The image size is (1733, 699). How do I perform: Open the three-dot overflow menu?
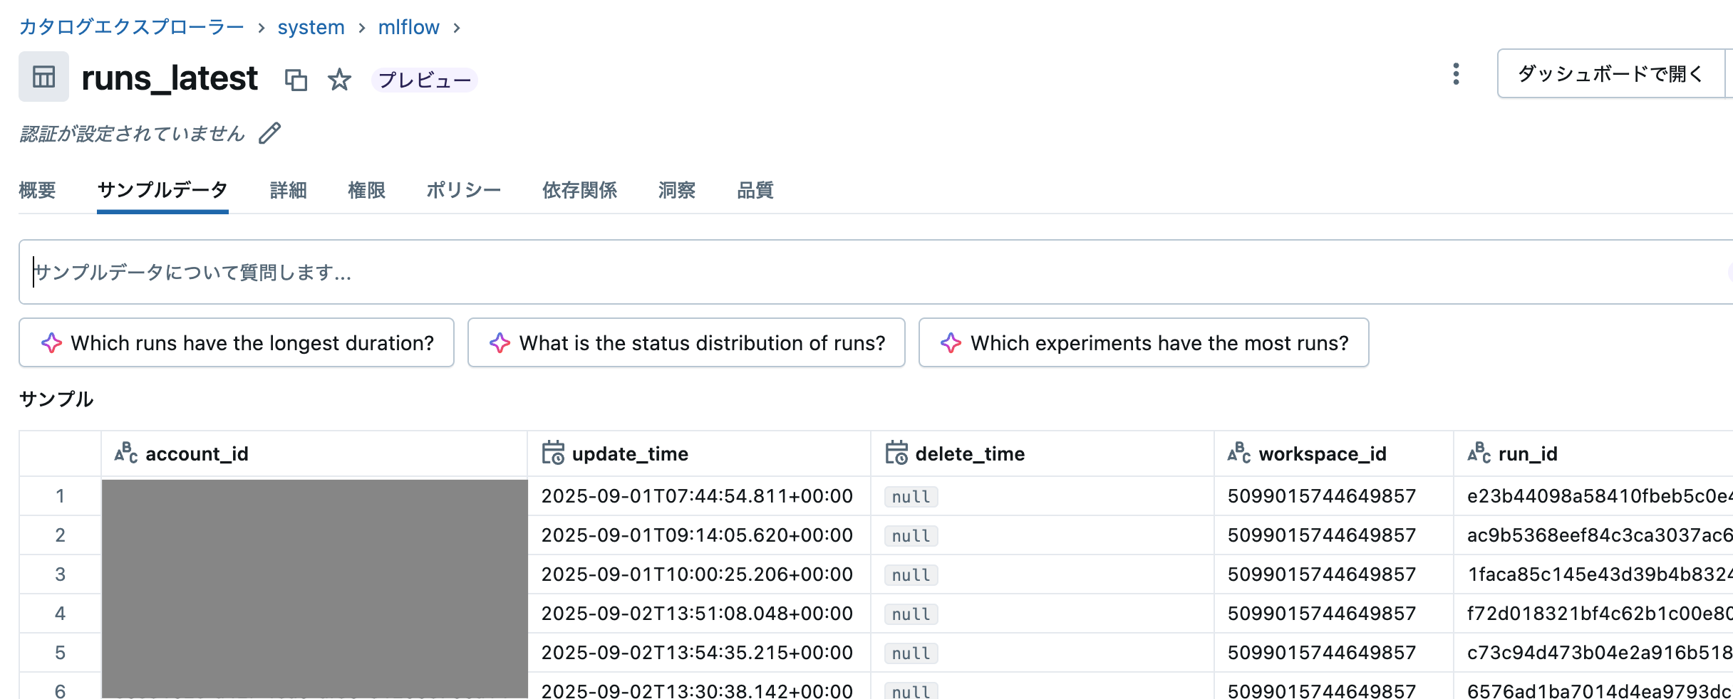1456,73
